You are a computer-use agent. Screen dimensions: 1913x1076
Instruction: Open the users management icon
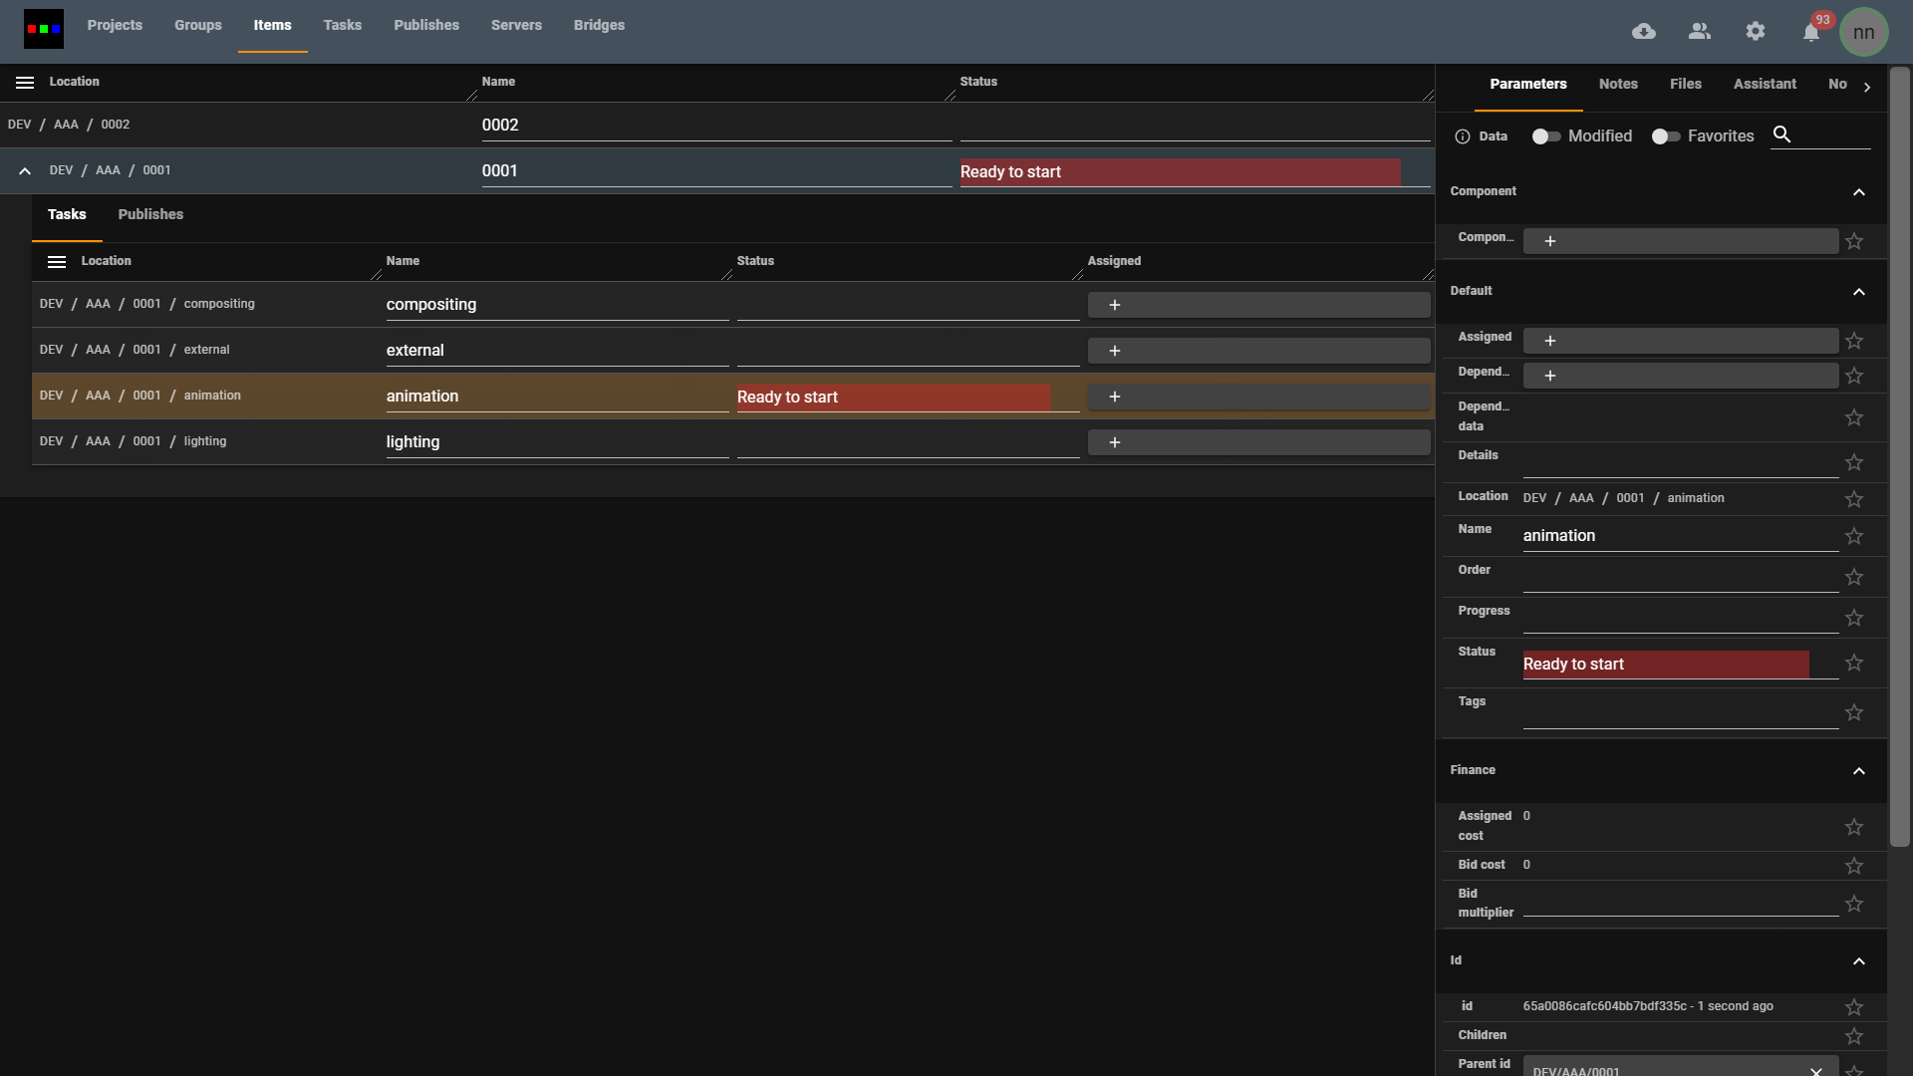point(1700,32)
